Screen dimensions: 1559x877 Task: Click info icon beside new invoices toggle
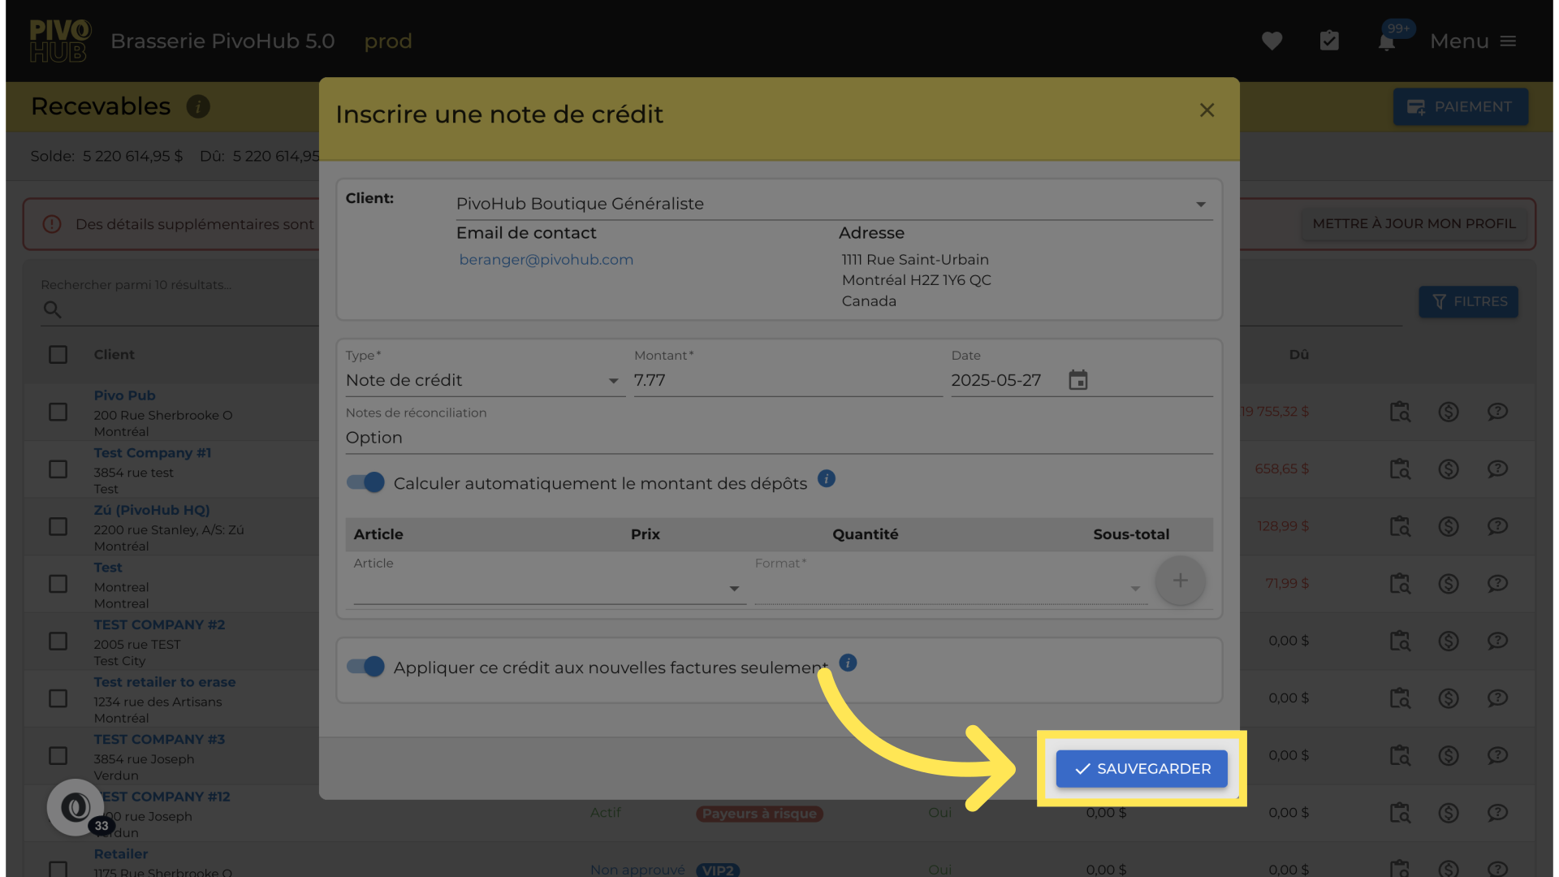[848, 663]
